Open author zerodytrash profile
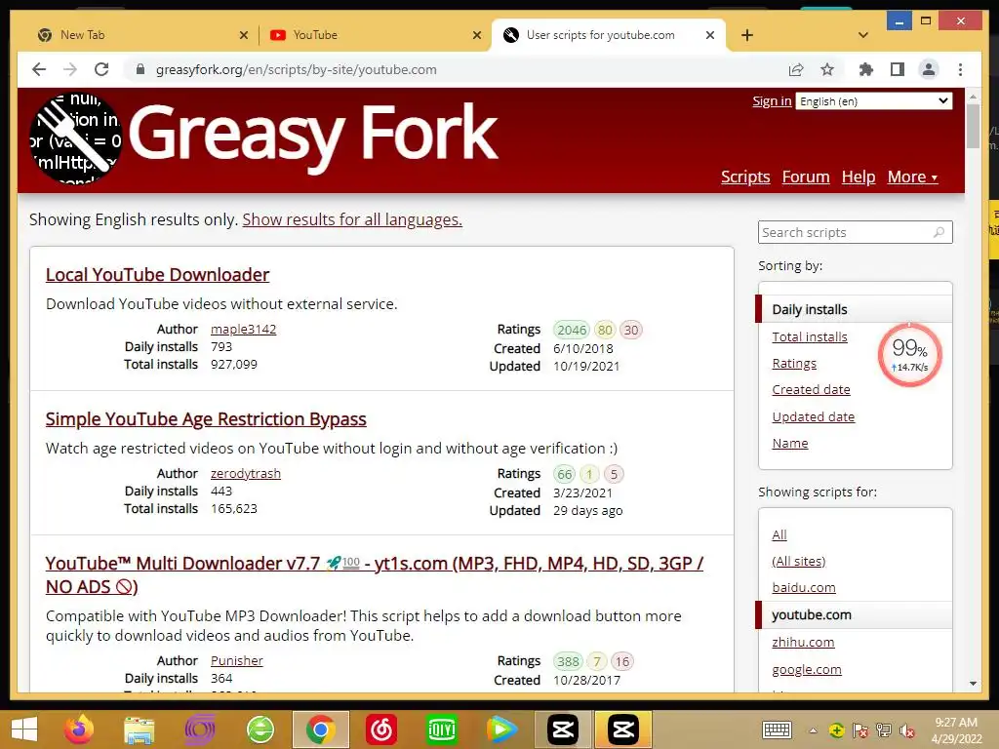Screen dimensions: 999x749 [245, 474]
